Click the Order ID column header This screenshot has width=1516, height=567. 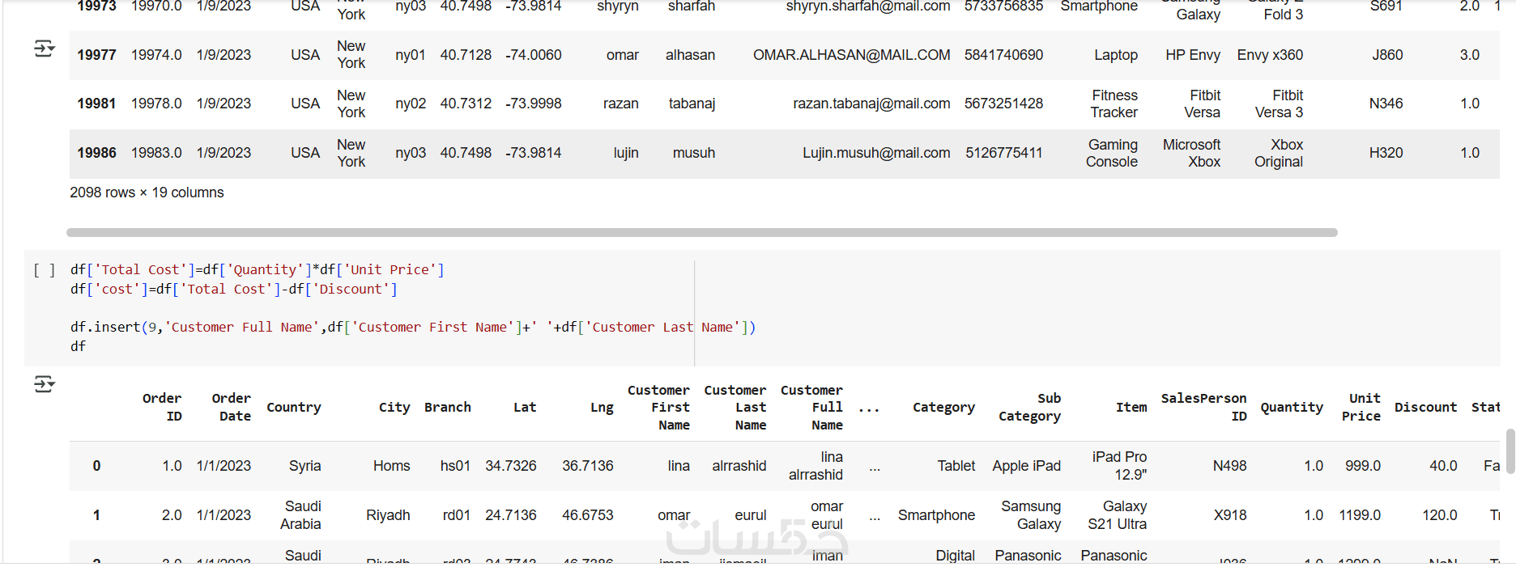click(x=162, y=407)
